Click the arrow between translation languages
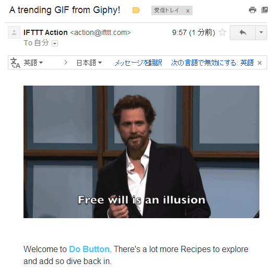Viewport: 274px width, 274px height. coord(66,63)
